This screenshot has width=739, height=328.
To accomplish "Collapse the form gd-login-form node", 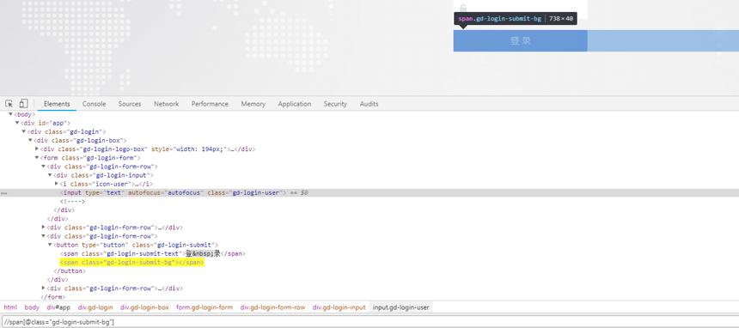I will coord(37,158).
